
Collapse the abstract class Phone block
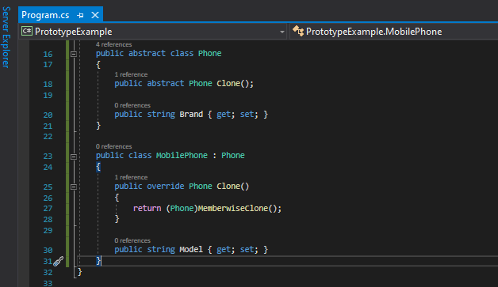tap(74, 55)
